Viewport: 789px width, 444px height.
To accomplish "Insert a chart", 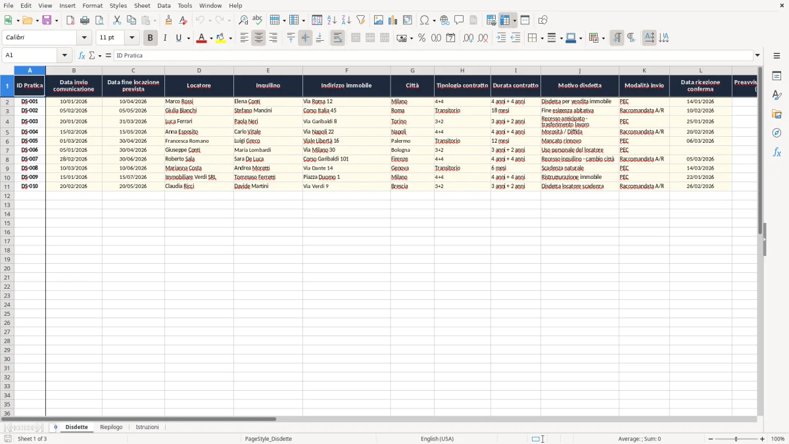I will pyautogui.click(x=393, y=20).
